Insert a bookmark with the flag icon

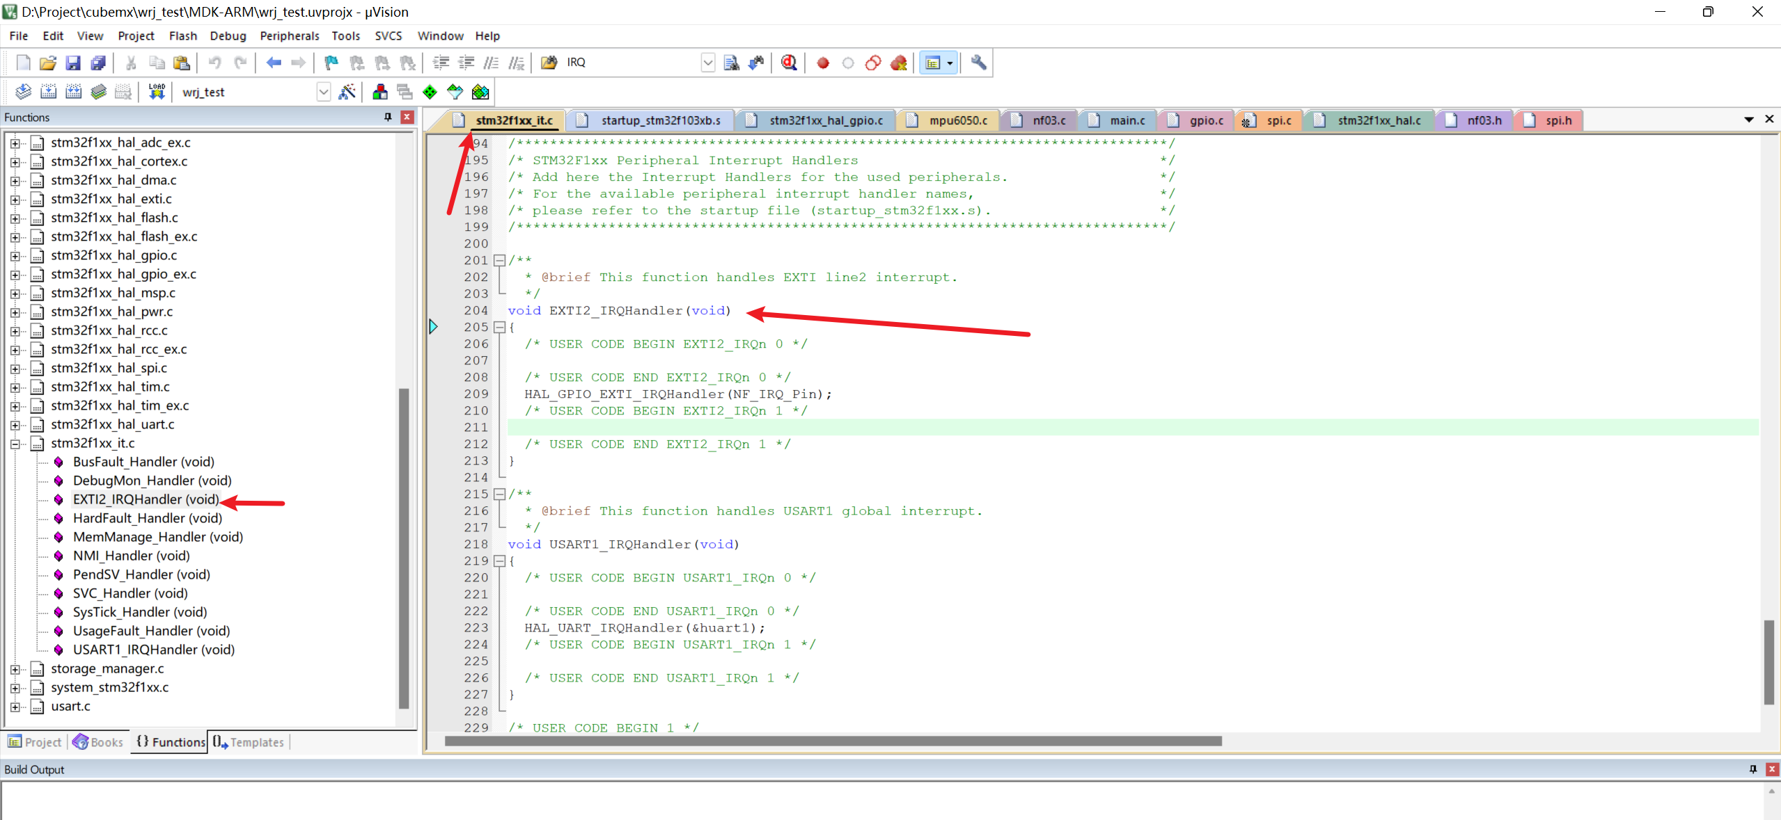(x=331, y=63)
